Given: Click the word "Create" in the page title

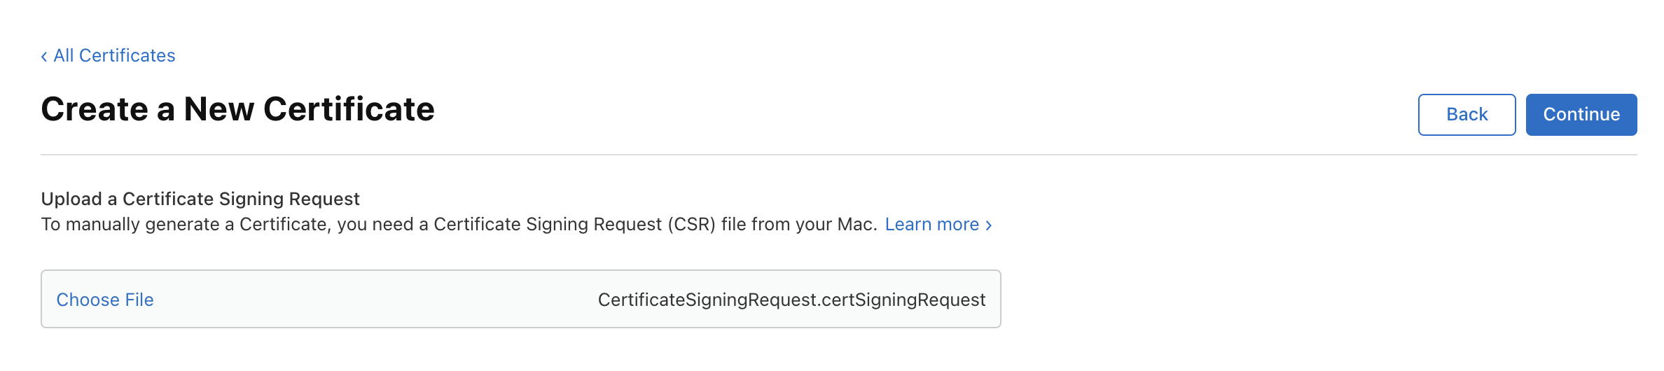Looking at the screenshot, I should (x=95, y=110).
